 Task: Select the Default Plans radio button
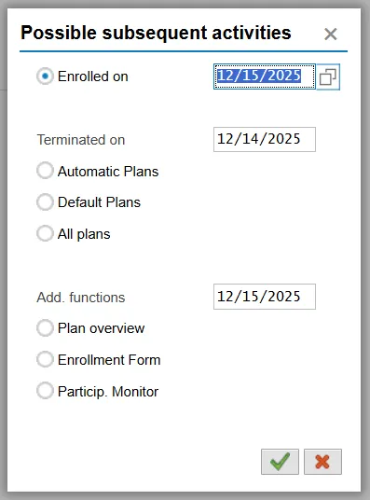coord(45,202)
